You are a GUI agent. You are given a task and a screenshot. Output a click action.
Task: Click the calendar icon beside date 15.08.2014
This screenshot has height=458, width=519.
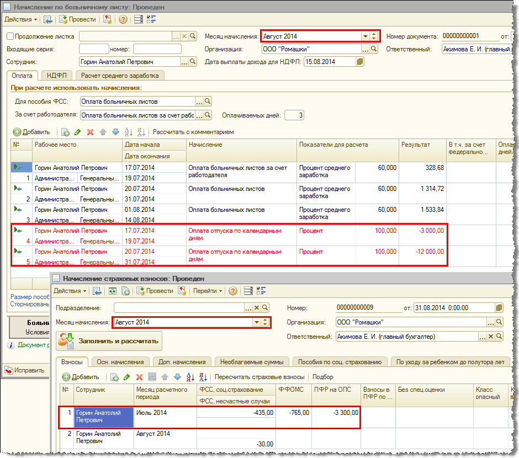coord(360,62)
